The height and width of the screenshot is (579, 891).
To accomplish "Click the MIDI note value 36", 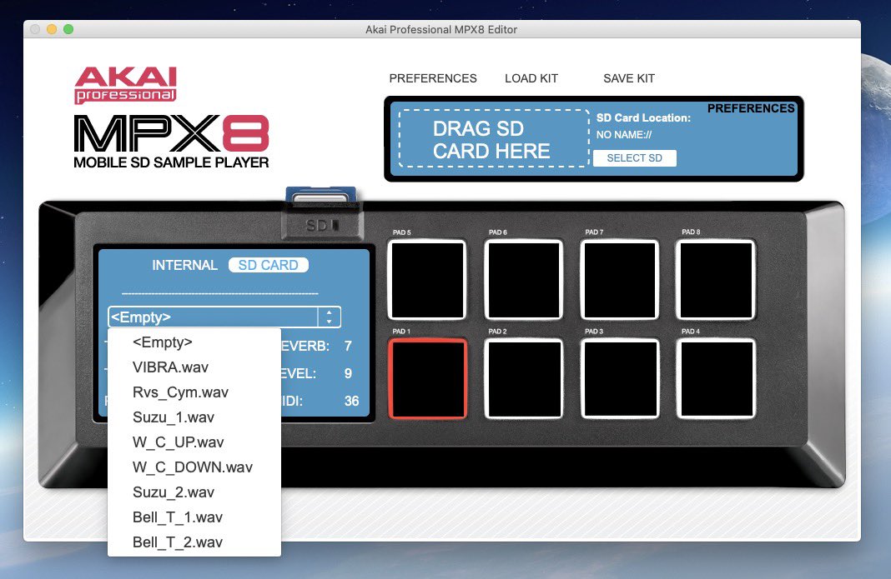I will [352, 401].
